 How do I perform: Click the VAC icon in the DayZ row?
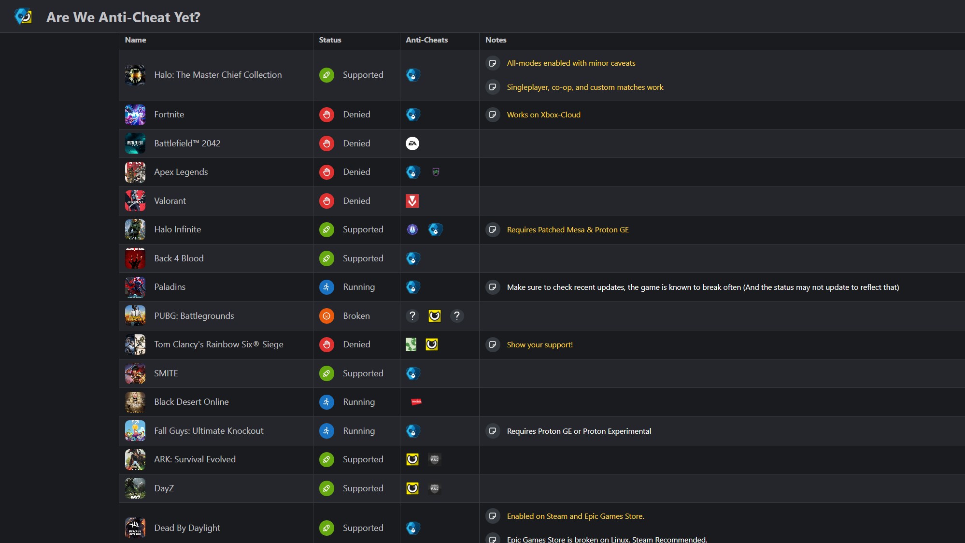435,488
